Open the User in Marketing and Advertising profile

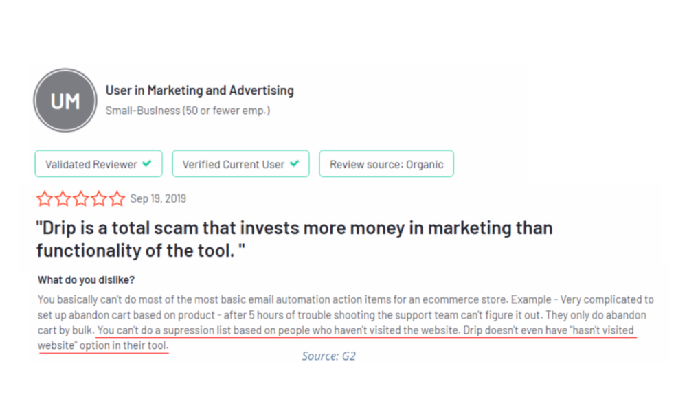click(x=199, y=91)
